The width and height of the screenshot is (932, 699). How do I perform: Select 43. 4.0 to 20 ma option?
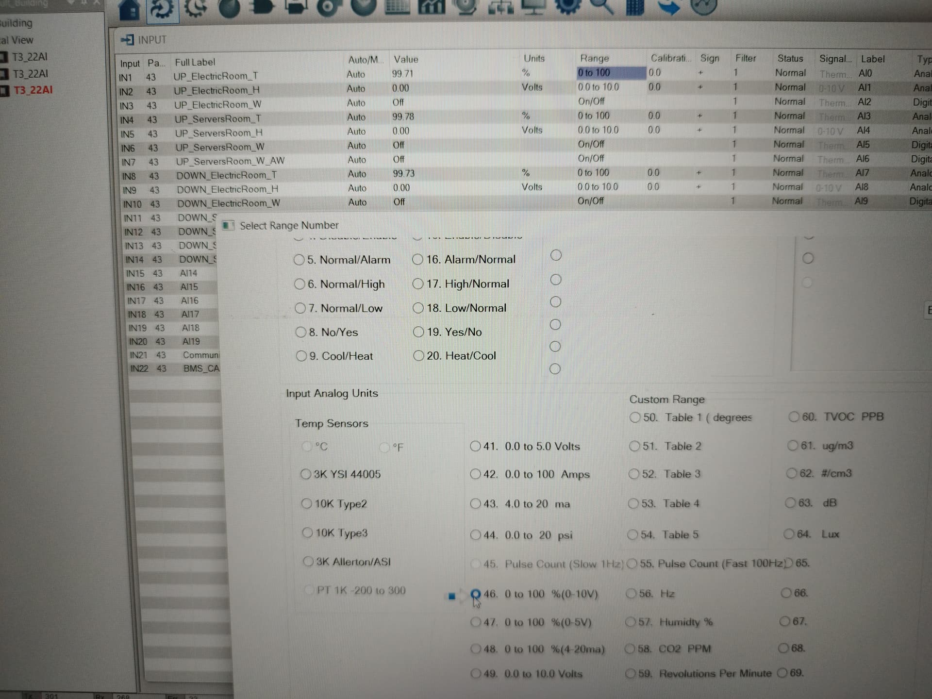click(475, 504)
